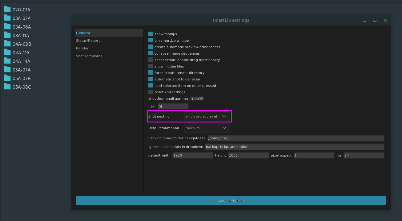Viewport: 402px width, 221px height.
Task: Maximize the smartLib settings window
Action: pos(375,20)
